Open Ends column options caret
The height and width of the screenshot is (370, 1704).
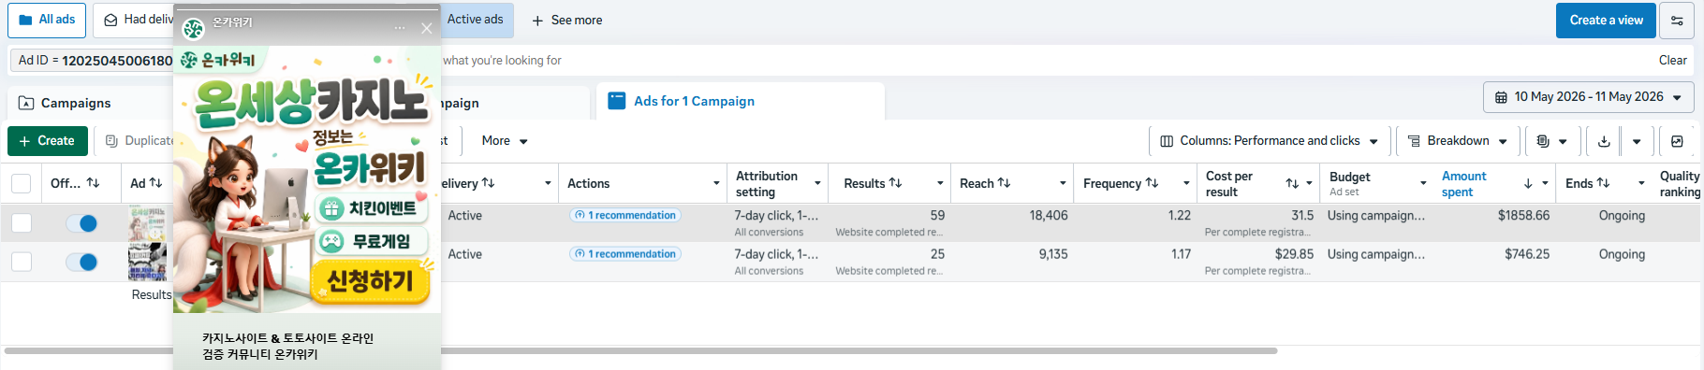[x=1641, y=183]
